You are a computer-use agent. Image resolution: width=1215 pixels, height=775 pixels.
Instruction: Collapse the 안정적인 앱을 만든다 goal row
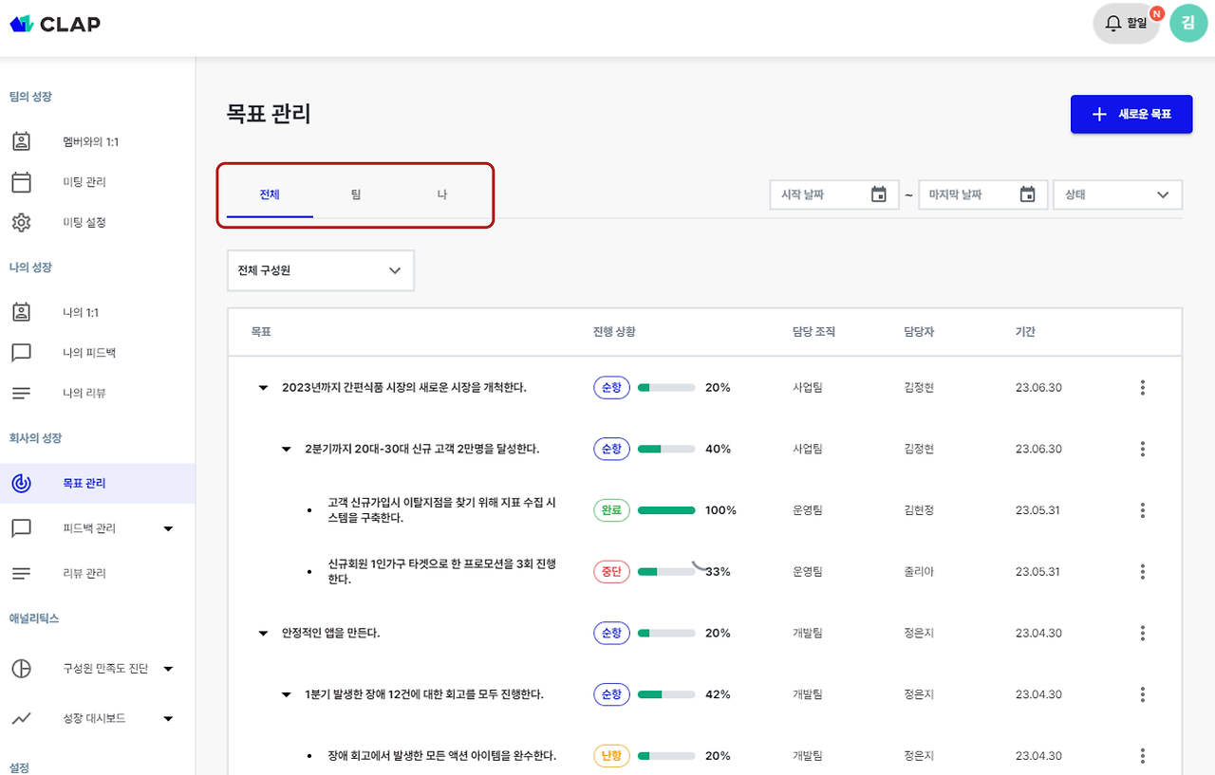[264, 633]
